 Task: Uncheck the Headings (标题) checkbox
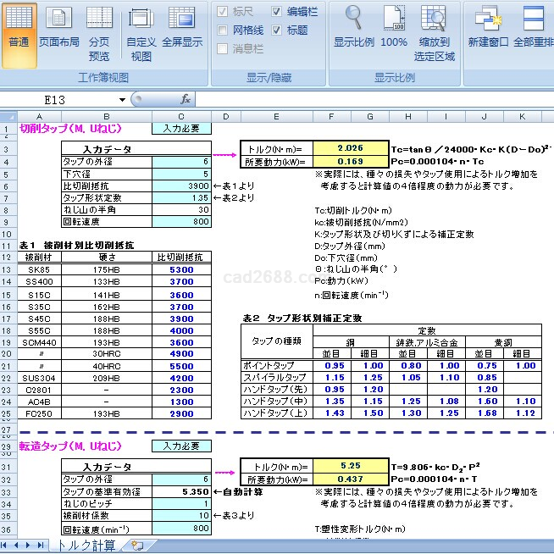(278, 30)
